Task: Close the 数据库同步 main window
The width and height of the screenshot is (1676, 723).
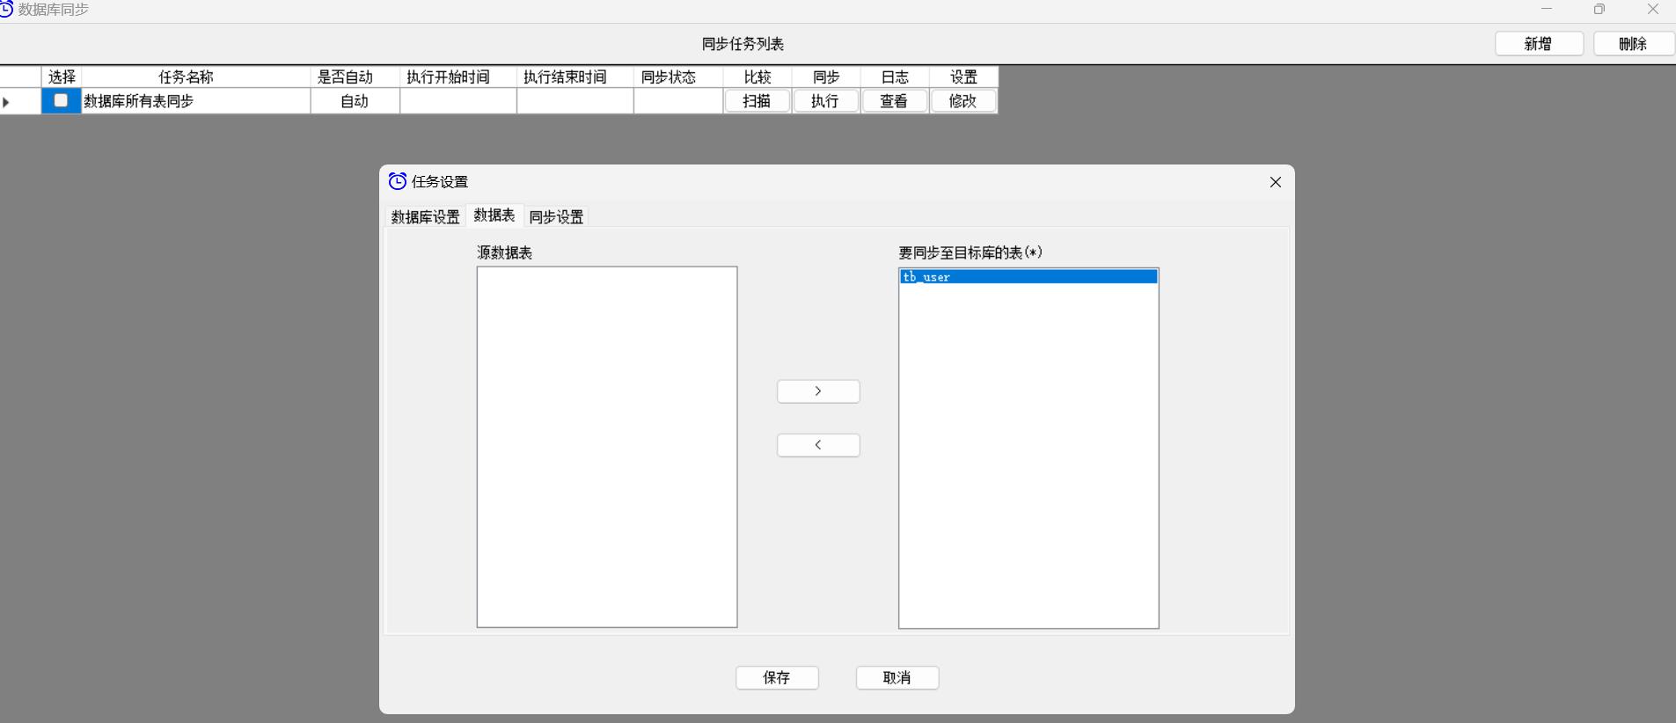Action: [x=1652, y=9]
